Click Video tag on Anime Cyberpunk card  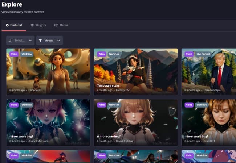click(14, 105)
